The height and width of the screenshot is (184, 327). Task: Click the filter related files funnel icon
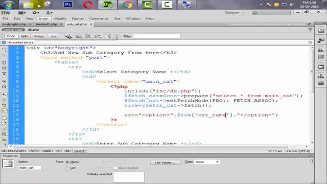310,30
